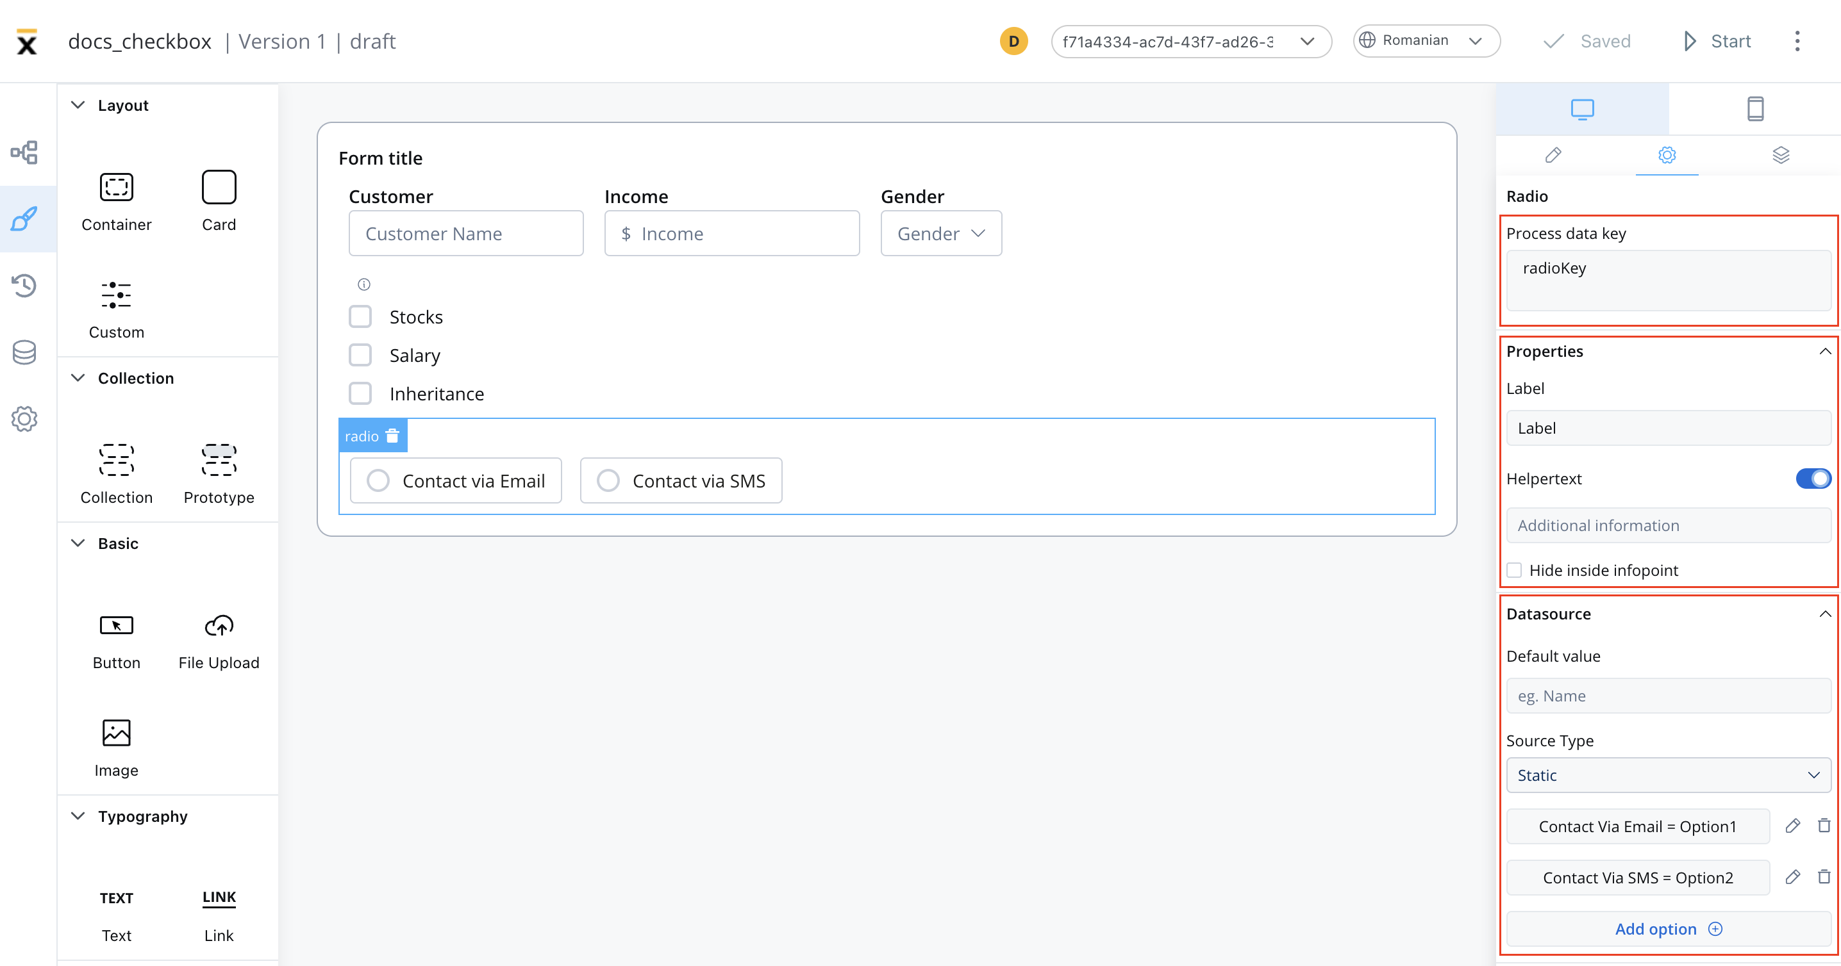
Task: Click the Contact Via Email = Option1 entry
Action: coord(1637,826)
